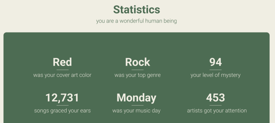Select the Monday music day value
Viewport: 275px width, 123px height.
click(x=136, y=98)
